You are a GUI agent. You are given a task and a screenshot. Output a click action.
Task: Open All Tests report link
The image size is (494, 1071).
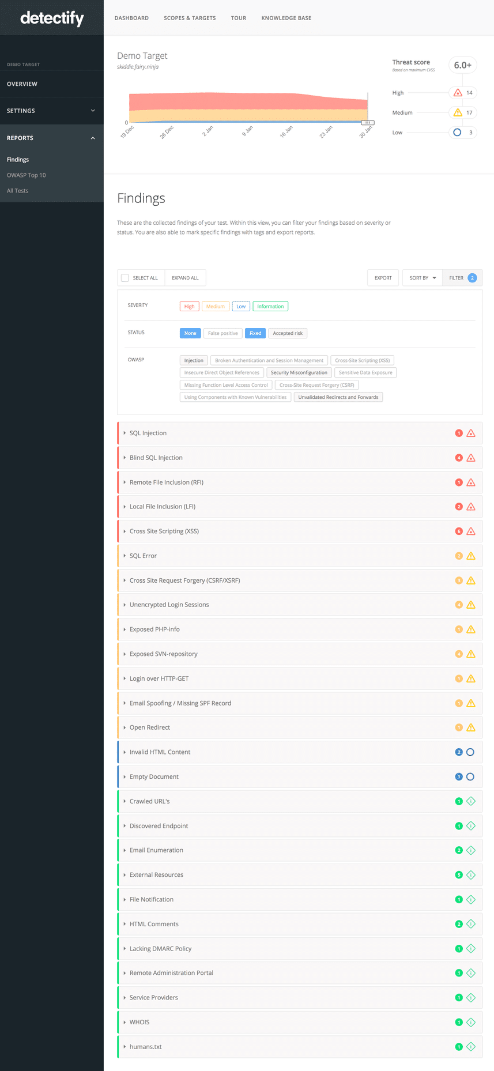coord(17,191)
